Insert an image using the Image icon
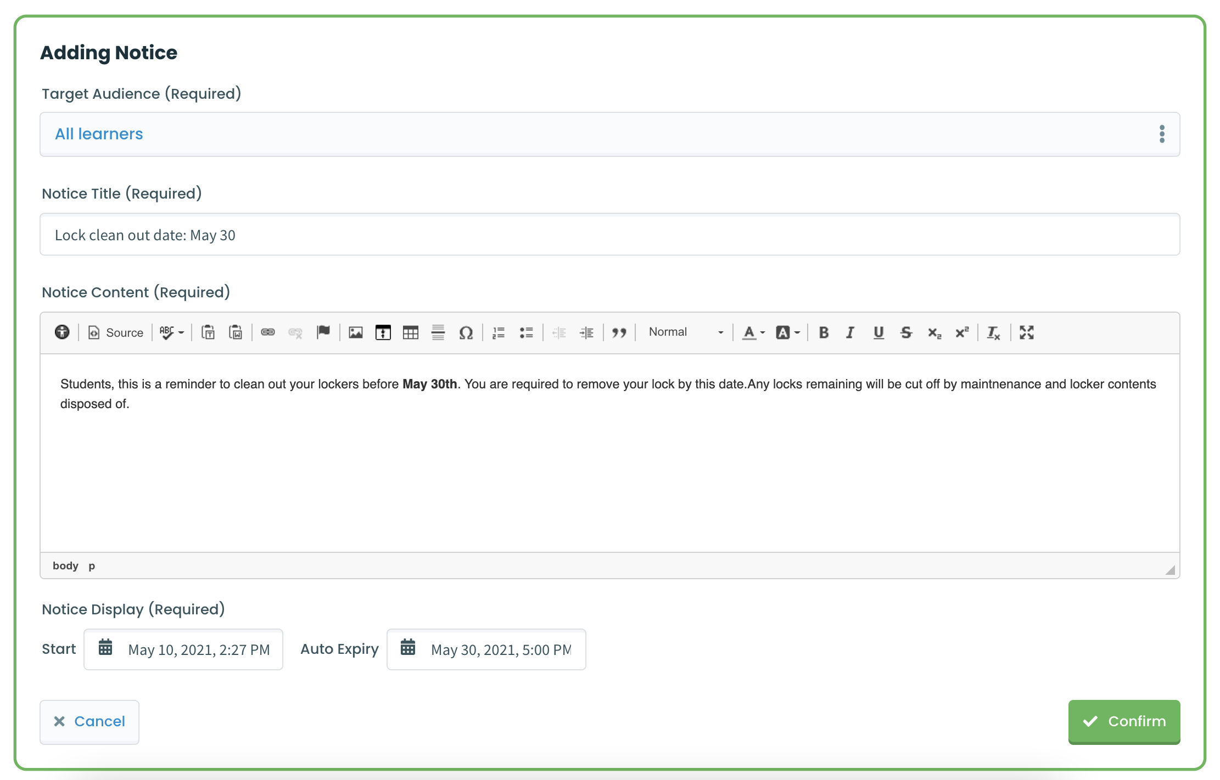 tap(356, 332)
